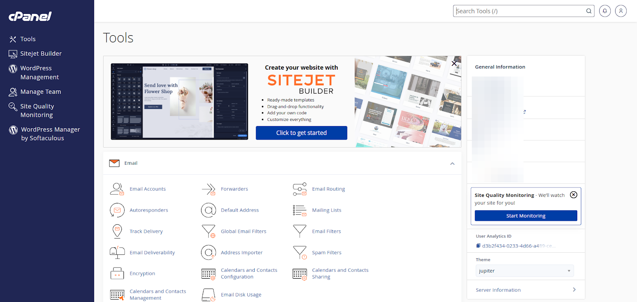Image resolution: width=637 pixels, height=302 pixels.
Task: Open the Forwarders link
Action: (234, 189)
